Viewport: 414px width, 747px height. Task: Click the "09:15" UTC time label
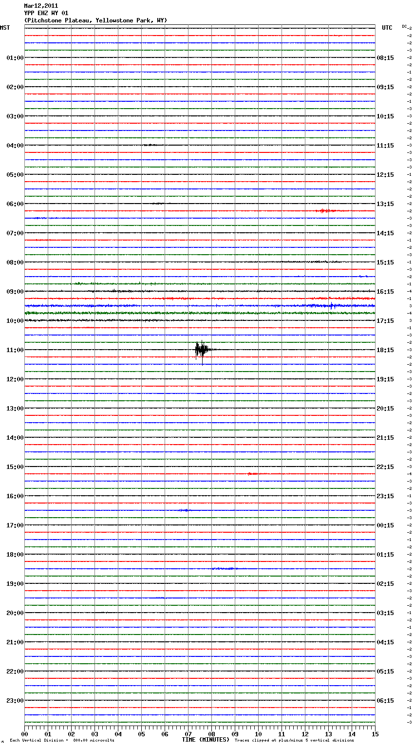[385, 87]
